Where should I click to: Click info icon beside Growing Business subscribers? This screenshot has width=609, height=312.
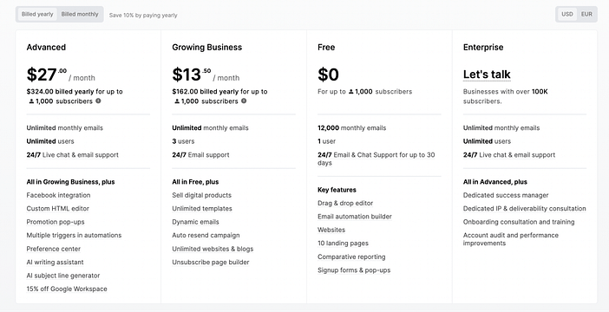[244, 101]
